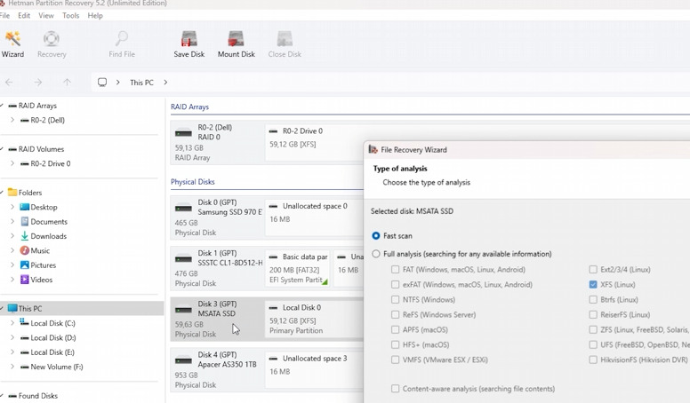Check the NTFS (Windows) box
690x403 pixels.
click(395, 299)
